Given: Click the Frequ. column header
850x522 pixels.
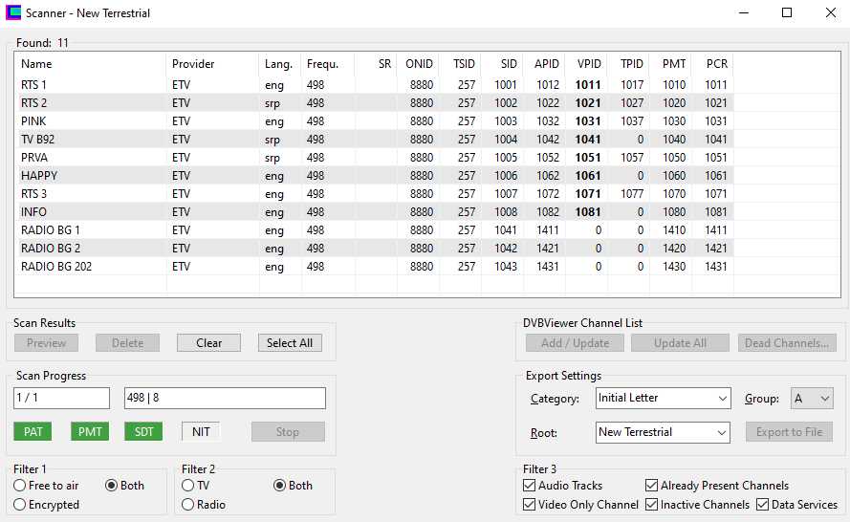Looking at the screenshot, I should (327, 64).
